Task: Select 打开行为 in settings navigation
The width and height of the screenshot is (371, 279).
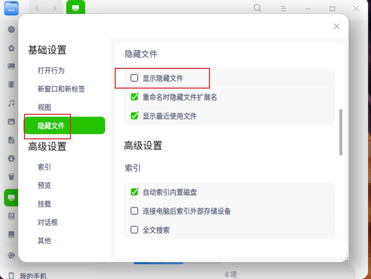Action: coord(51,70)
